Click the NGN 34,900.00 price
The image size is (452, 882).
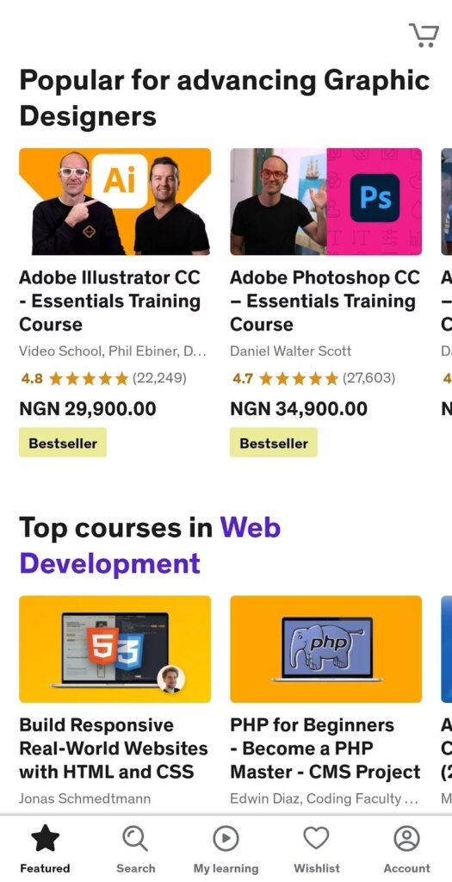[299, 409]
